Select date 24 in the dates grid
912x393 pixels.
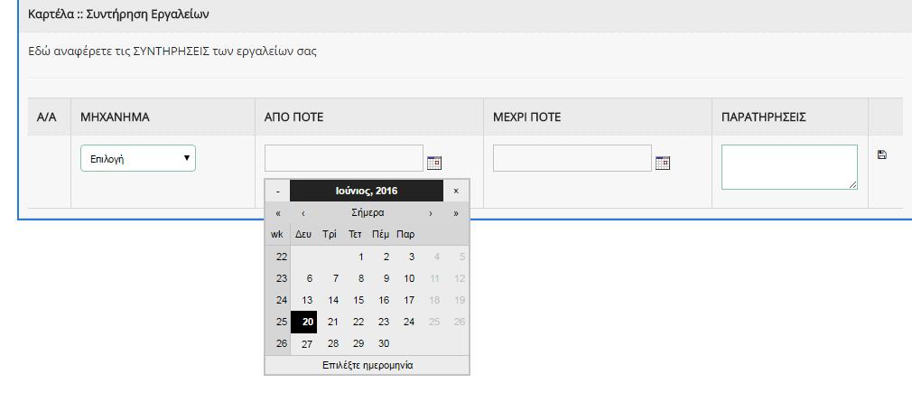tap(409, 322)
